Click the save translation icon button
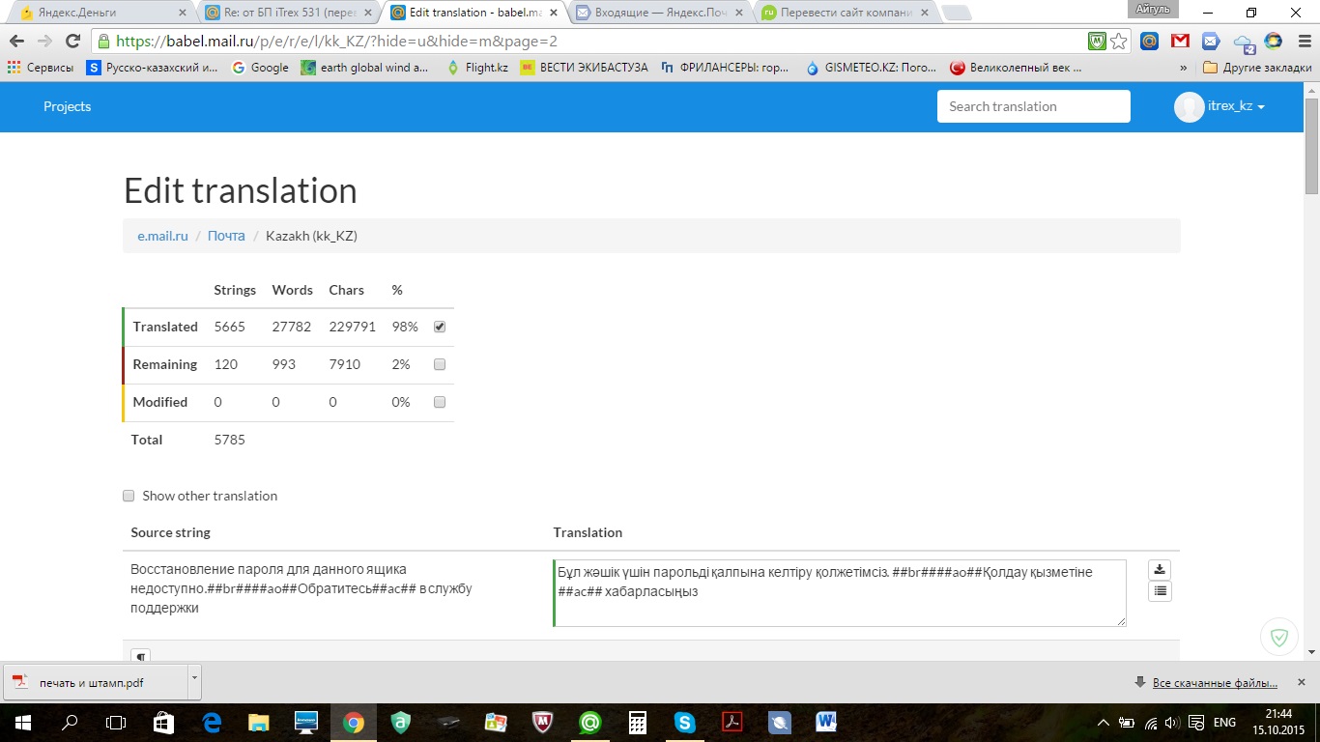 (1160, 570)
